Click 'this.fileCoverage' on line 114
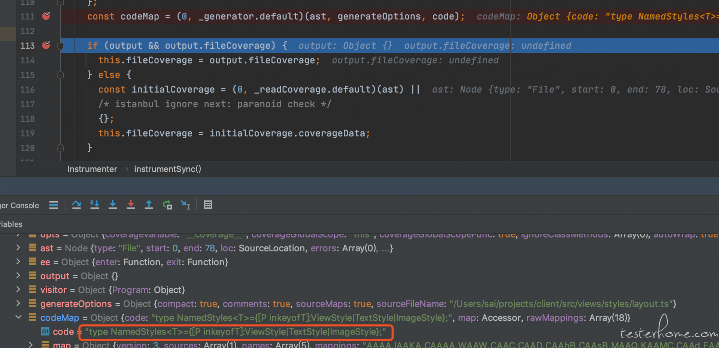 pyautogui.click(x=145, y=60)
